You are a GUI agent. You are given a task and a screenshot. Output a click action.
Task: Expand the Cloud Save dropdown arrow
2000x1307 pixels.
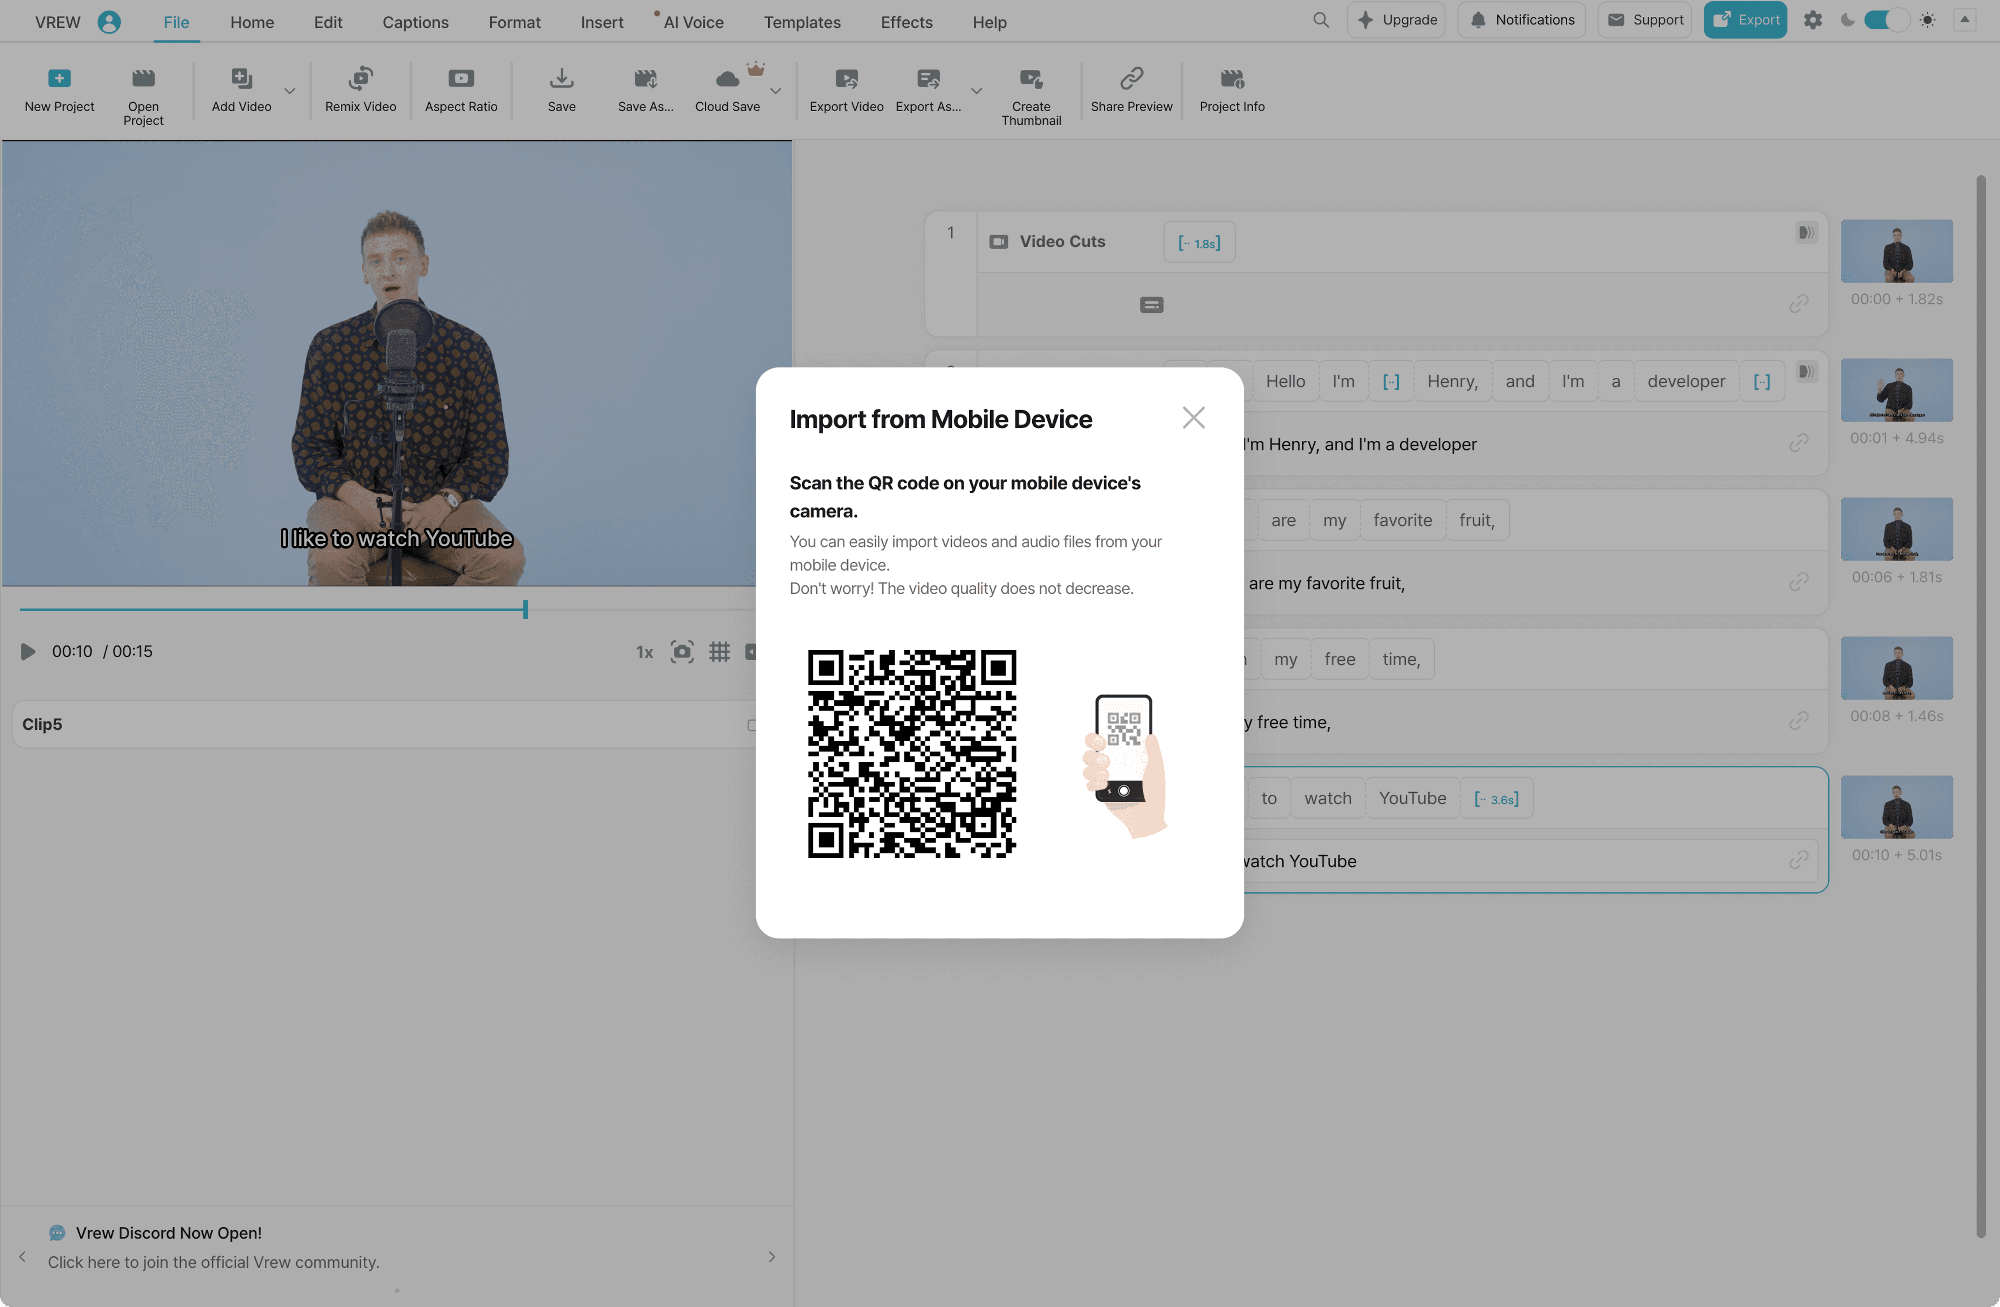pos(776,91)
